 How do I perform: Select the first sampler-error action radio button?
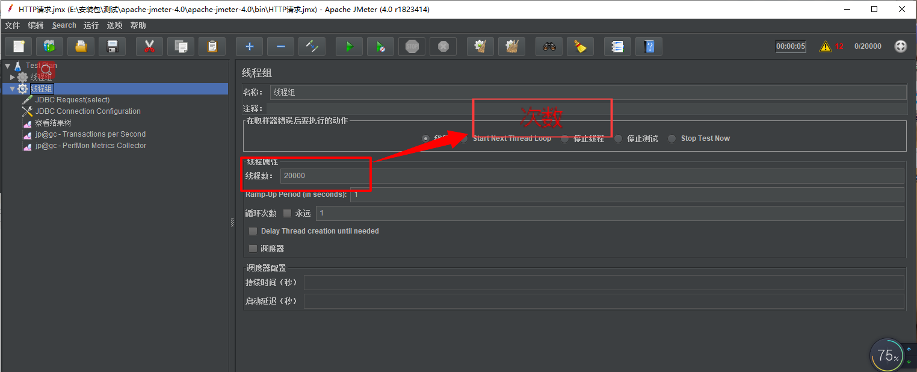426,138
